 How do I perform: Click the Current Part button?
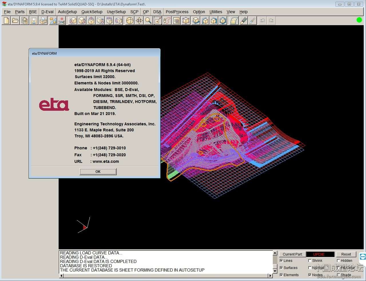point(293,254)
